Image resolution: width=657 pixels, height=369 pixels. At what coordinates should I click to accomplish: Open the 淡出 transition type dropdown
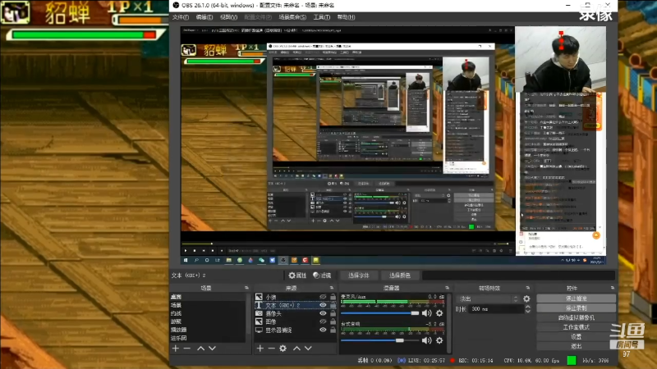pyautogui.click(x=488, y=298)
